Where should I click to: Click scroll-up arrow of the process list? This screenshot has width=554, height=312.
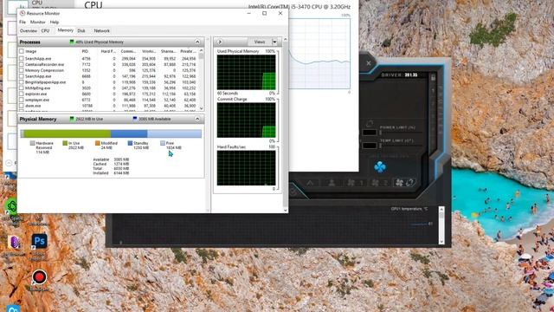(x=202, y=51)
